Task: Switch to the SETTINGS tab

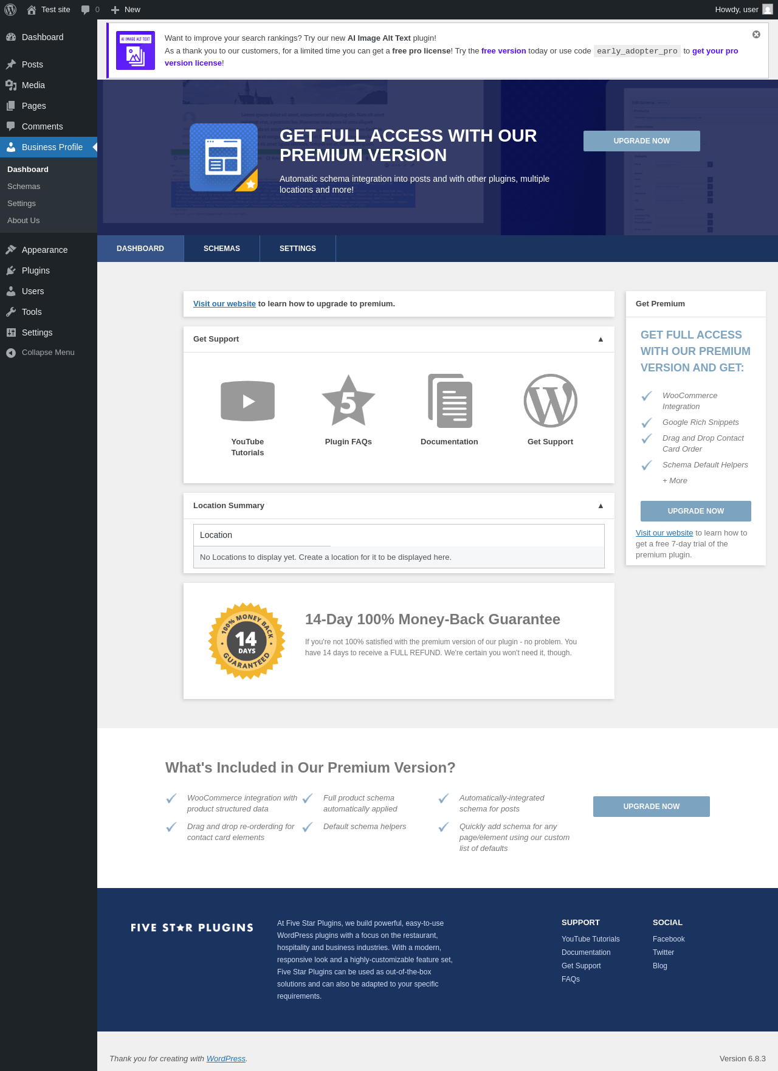Action: (298, 249)
